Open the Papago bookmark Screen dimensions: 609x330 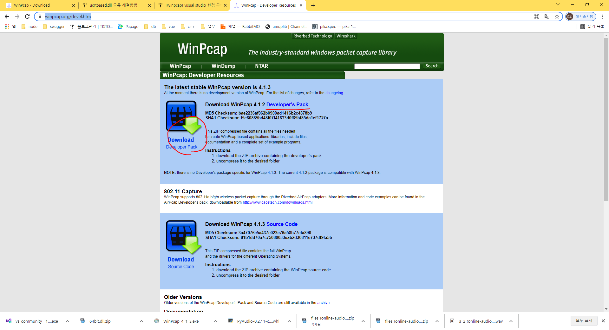(128, 27)
